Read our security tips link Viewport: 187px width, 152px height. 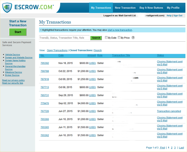12,83
